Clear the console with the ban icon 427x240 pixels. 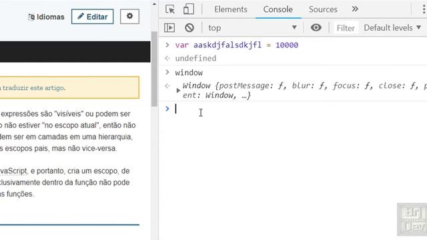point(189,27)
